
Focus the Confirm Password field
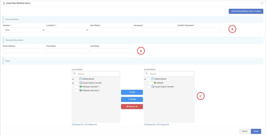point(198,30)
